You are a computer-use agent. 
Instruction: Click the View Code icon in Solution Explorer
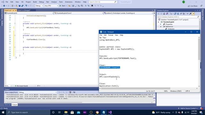pos(187,14)
